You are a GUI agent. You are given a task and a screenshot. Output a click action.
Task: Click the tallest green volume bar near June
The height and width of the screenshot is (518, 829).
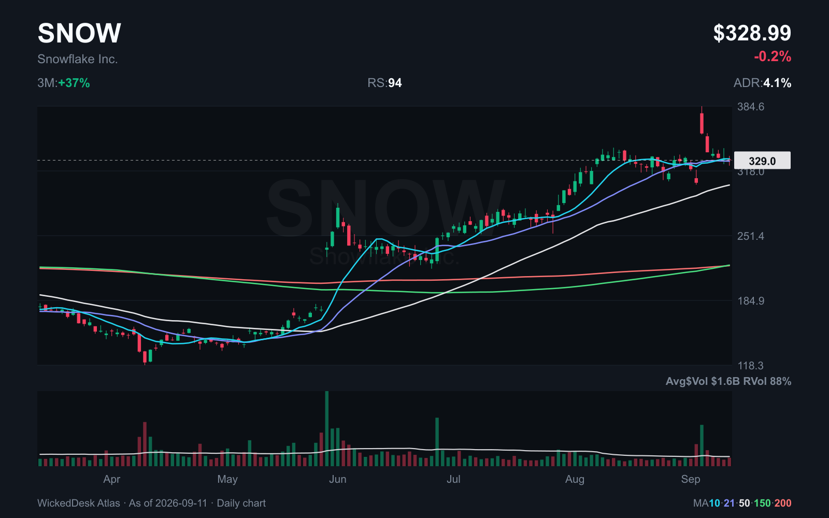[327, 429]
